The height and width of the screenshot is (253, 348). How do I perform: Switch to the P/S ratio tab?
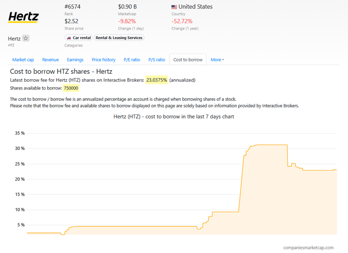(x=157, y=59)
